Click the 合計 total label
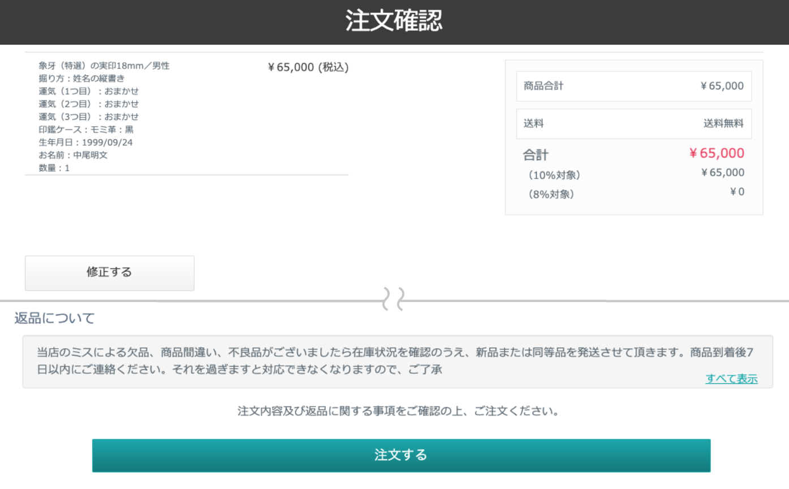The width and height of the screenshot is (789, 489). [535, 154]
